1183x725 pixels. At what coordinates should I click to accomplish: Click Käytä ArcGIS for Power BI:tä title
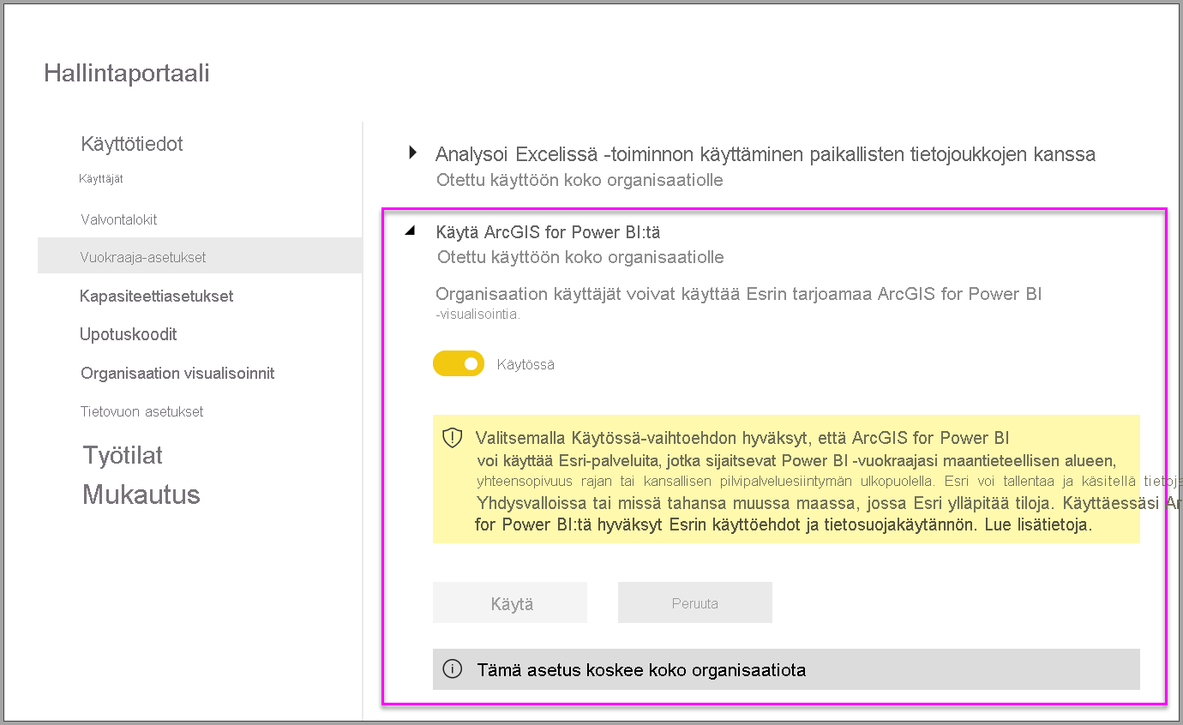(549, 232)
